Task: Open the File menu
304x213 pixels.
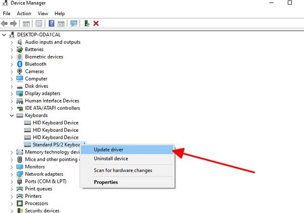Action: tap(7, 14)
